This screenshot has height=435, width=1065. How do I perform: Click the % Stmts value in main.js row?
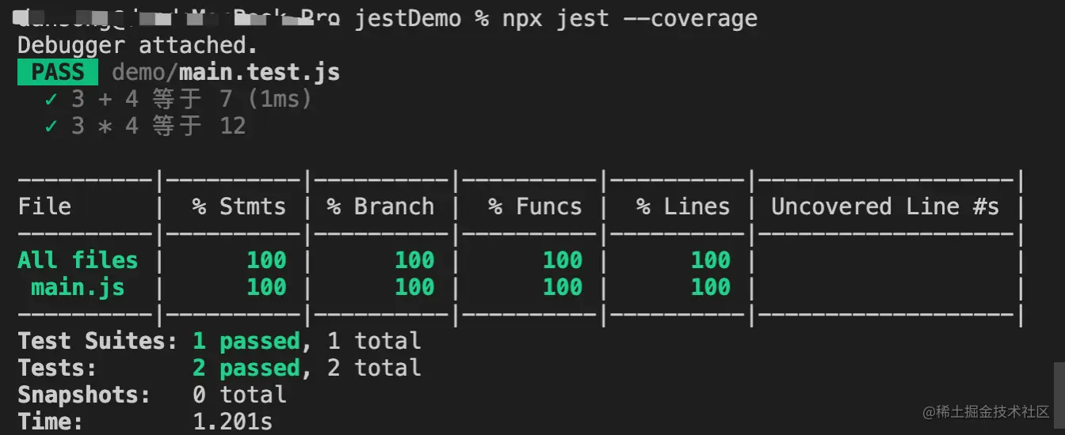(x=266, y=287)
